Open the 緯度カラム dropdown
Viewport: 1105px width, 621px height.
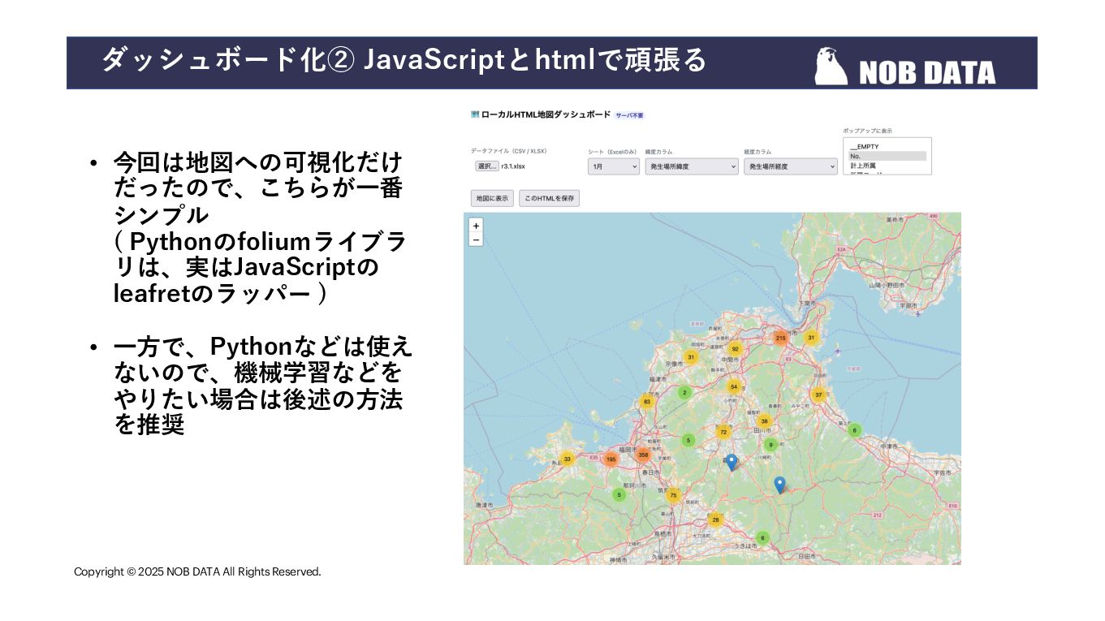pos(692,166)
